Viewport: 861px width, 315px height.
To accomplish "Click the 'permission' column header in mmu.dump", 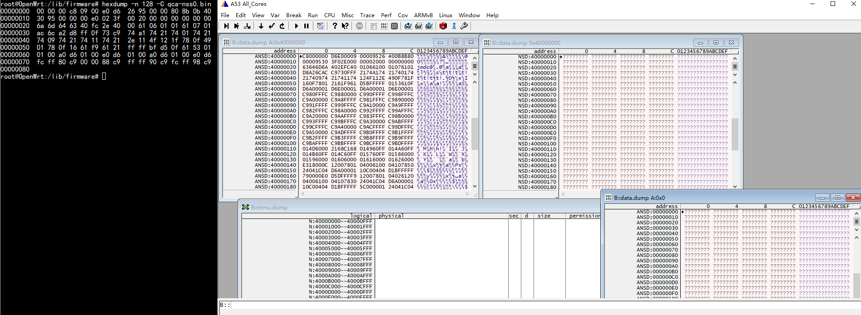I will pos(585,216).
